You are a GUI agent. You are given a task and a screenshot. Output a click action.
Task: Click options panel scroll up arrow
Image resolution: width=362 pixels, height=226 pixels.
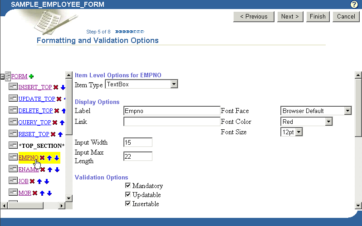pos(358,75)
